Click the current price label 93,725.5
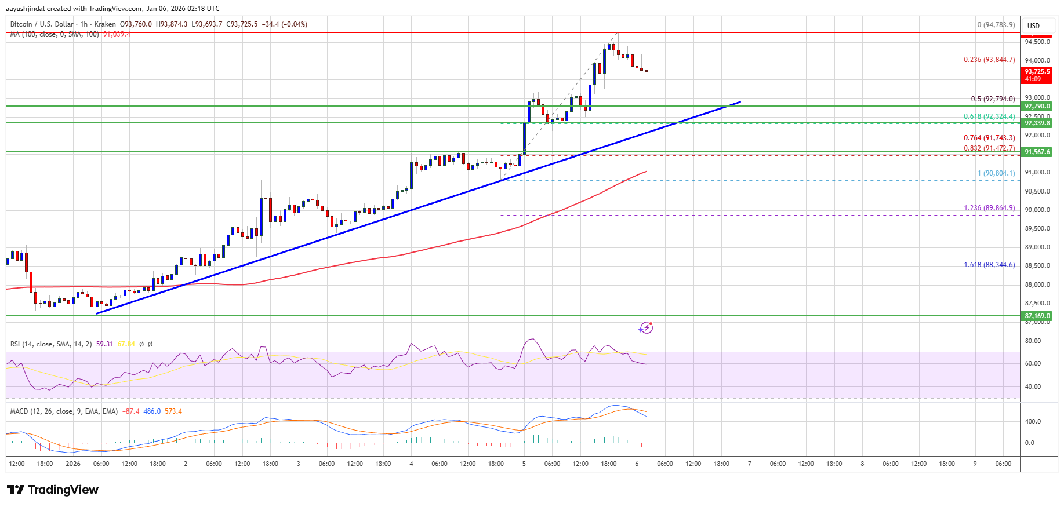The width and height of the screenshot is (1064, 507). (x=1037, y=72)
